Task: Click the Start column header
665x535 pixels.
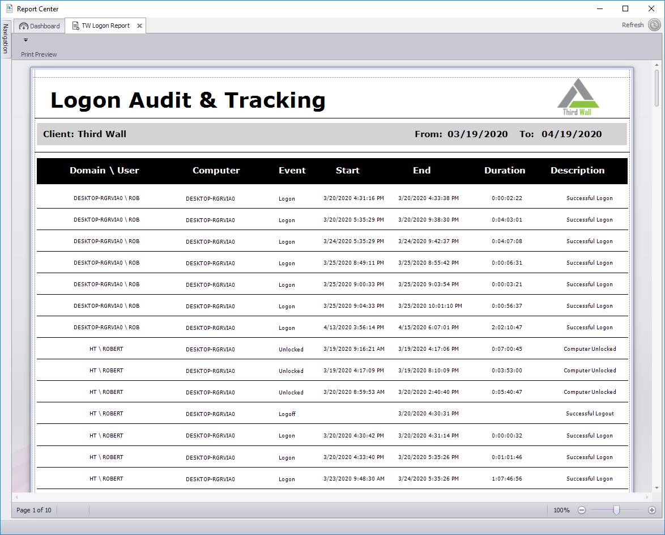Action: 348,171
